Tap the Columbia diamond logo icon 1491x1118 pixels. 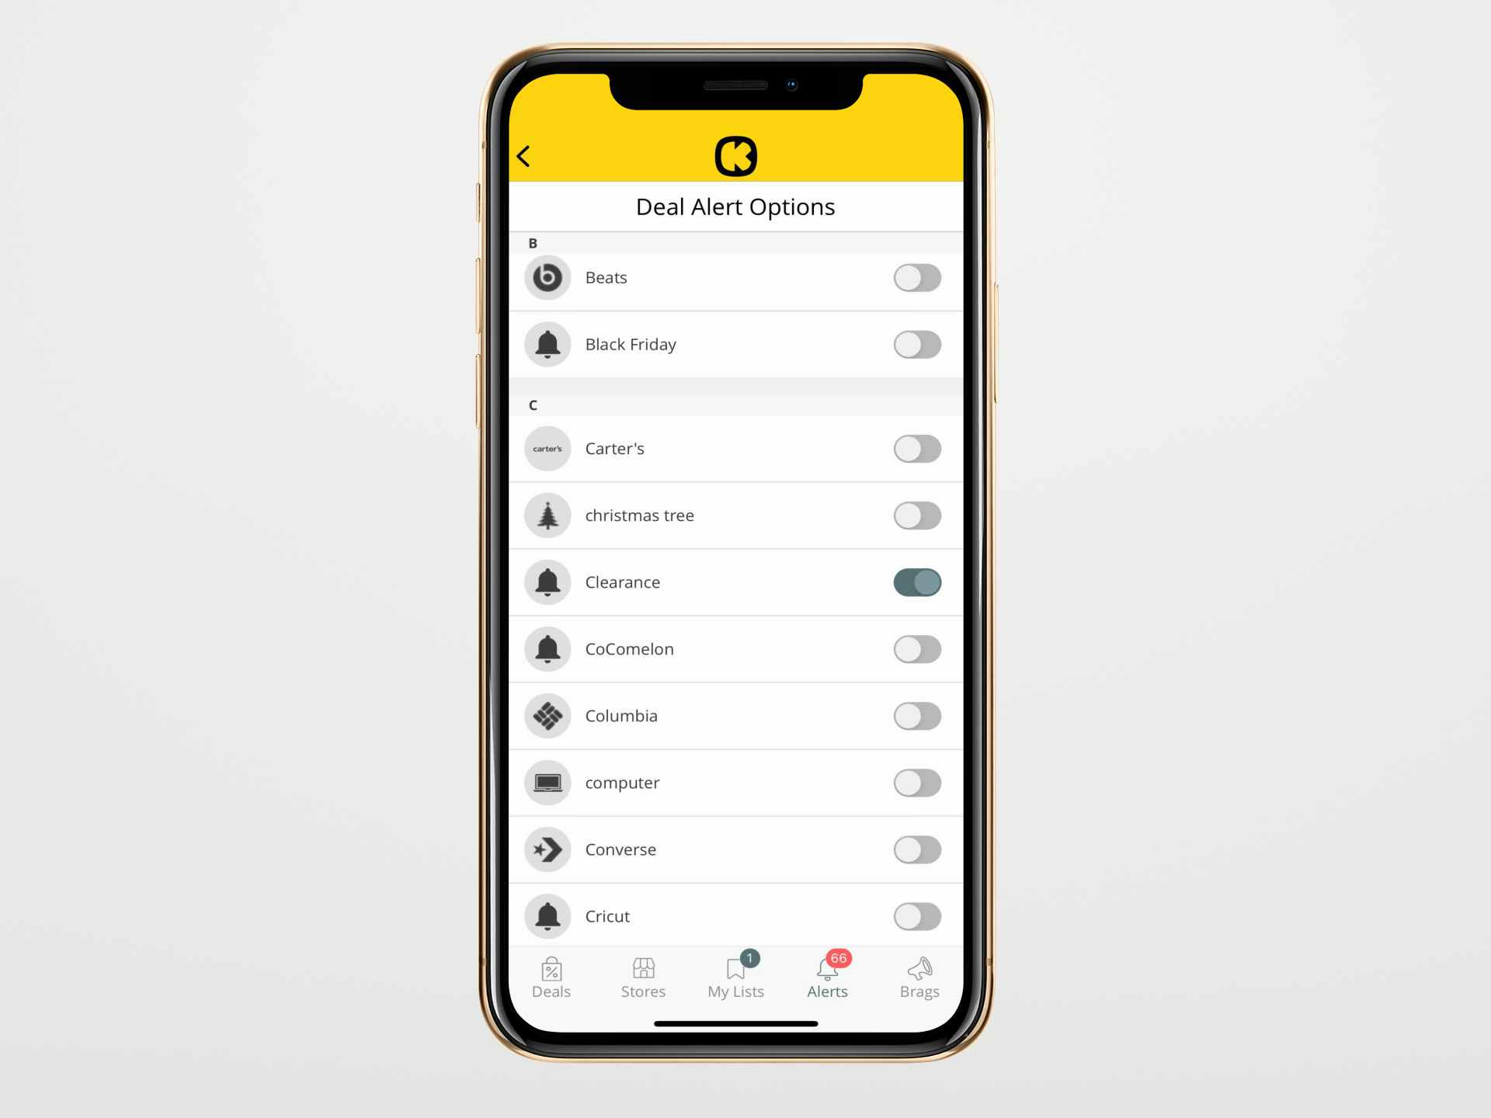tap(548, 715)
